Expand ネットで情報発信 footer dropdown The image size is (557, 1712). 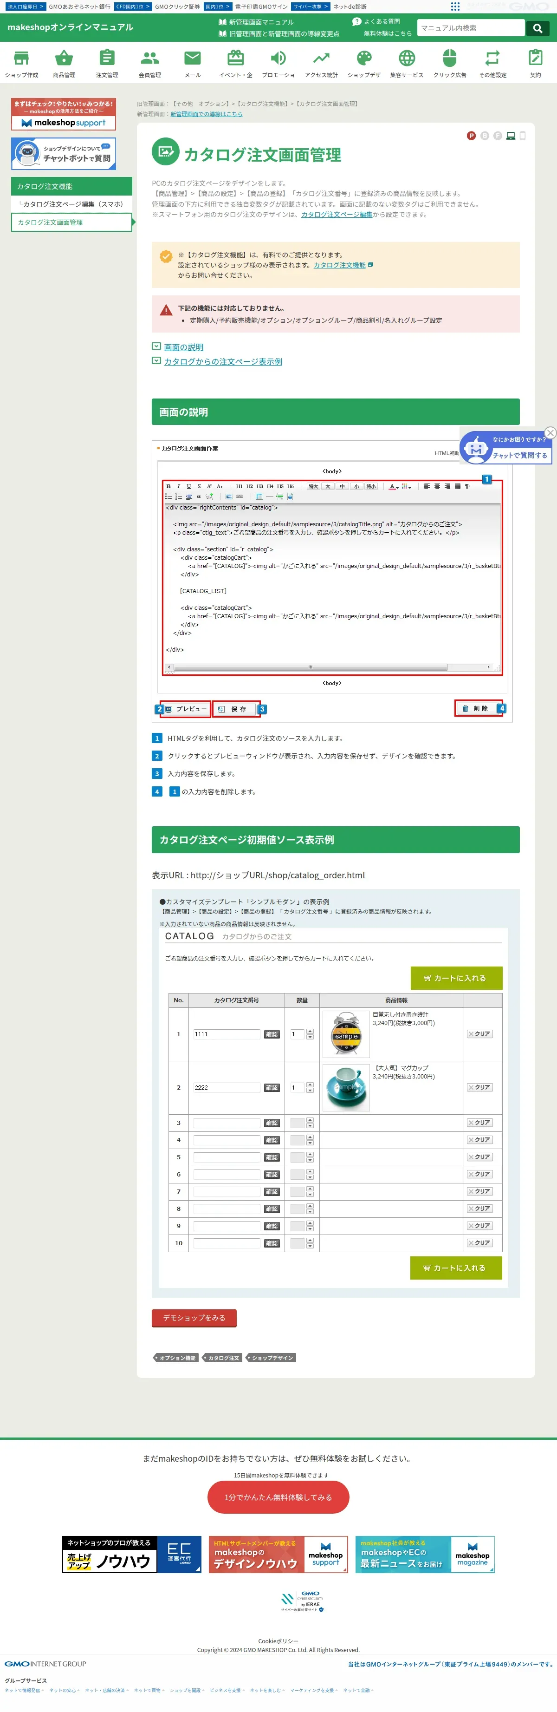coord(24,1690)
